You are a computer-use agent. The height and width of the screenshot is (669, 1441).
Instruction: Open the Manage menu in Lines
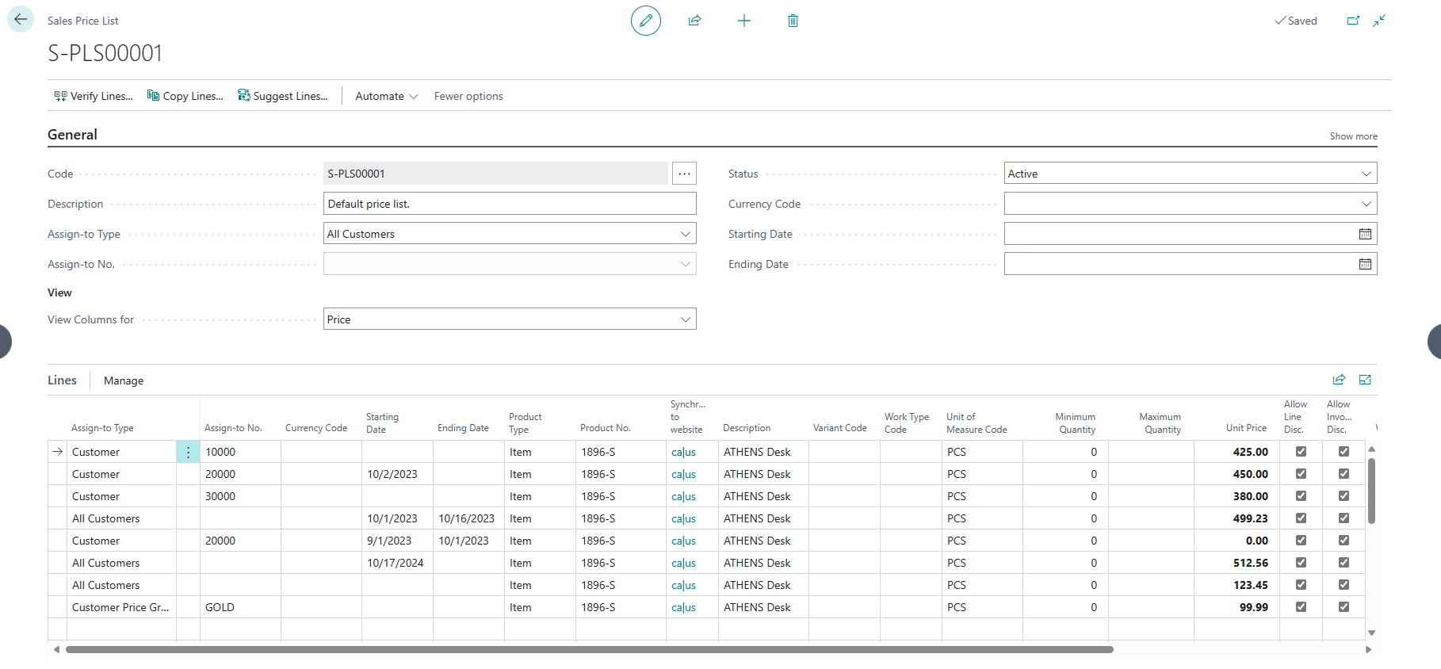click(124, 380)
